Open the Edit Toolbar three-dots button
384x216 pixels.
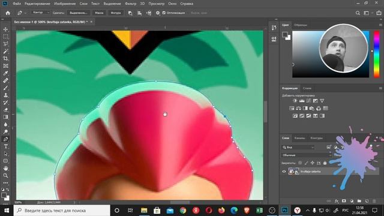pos(5,182)
